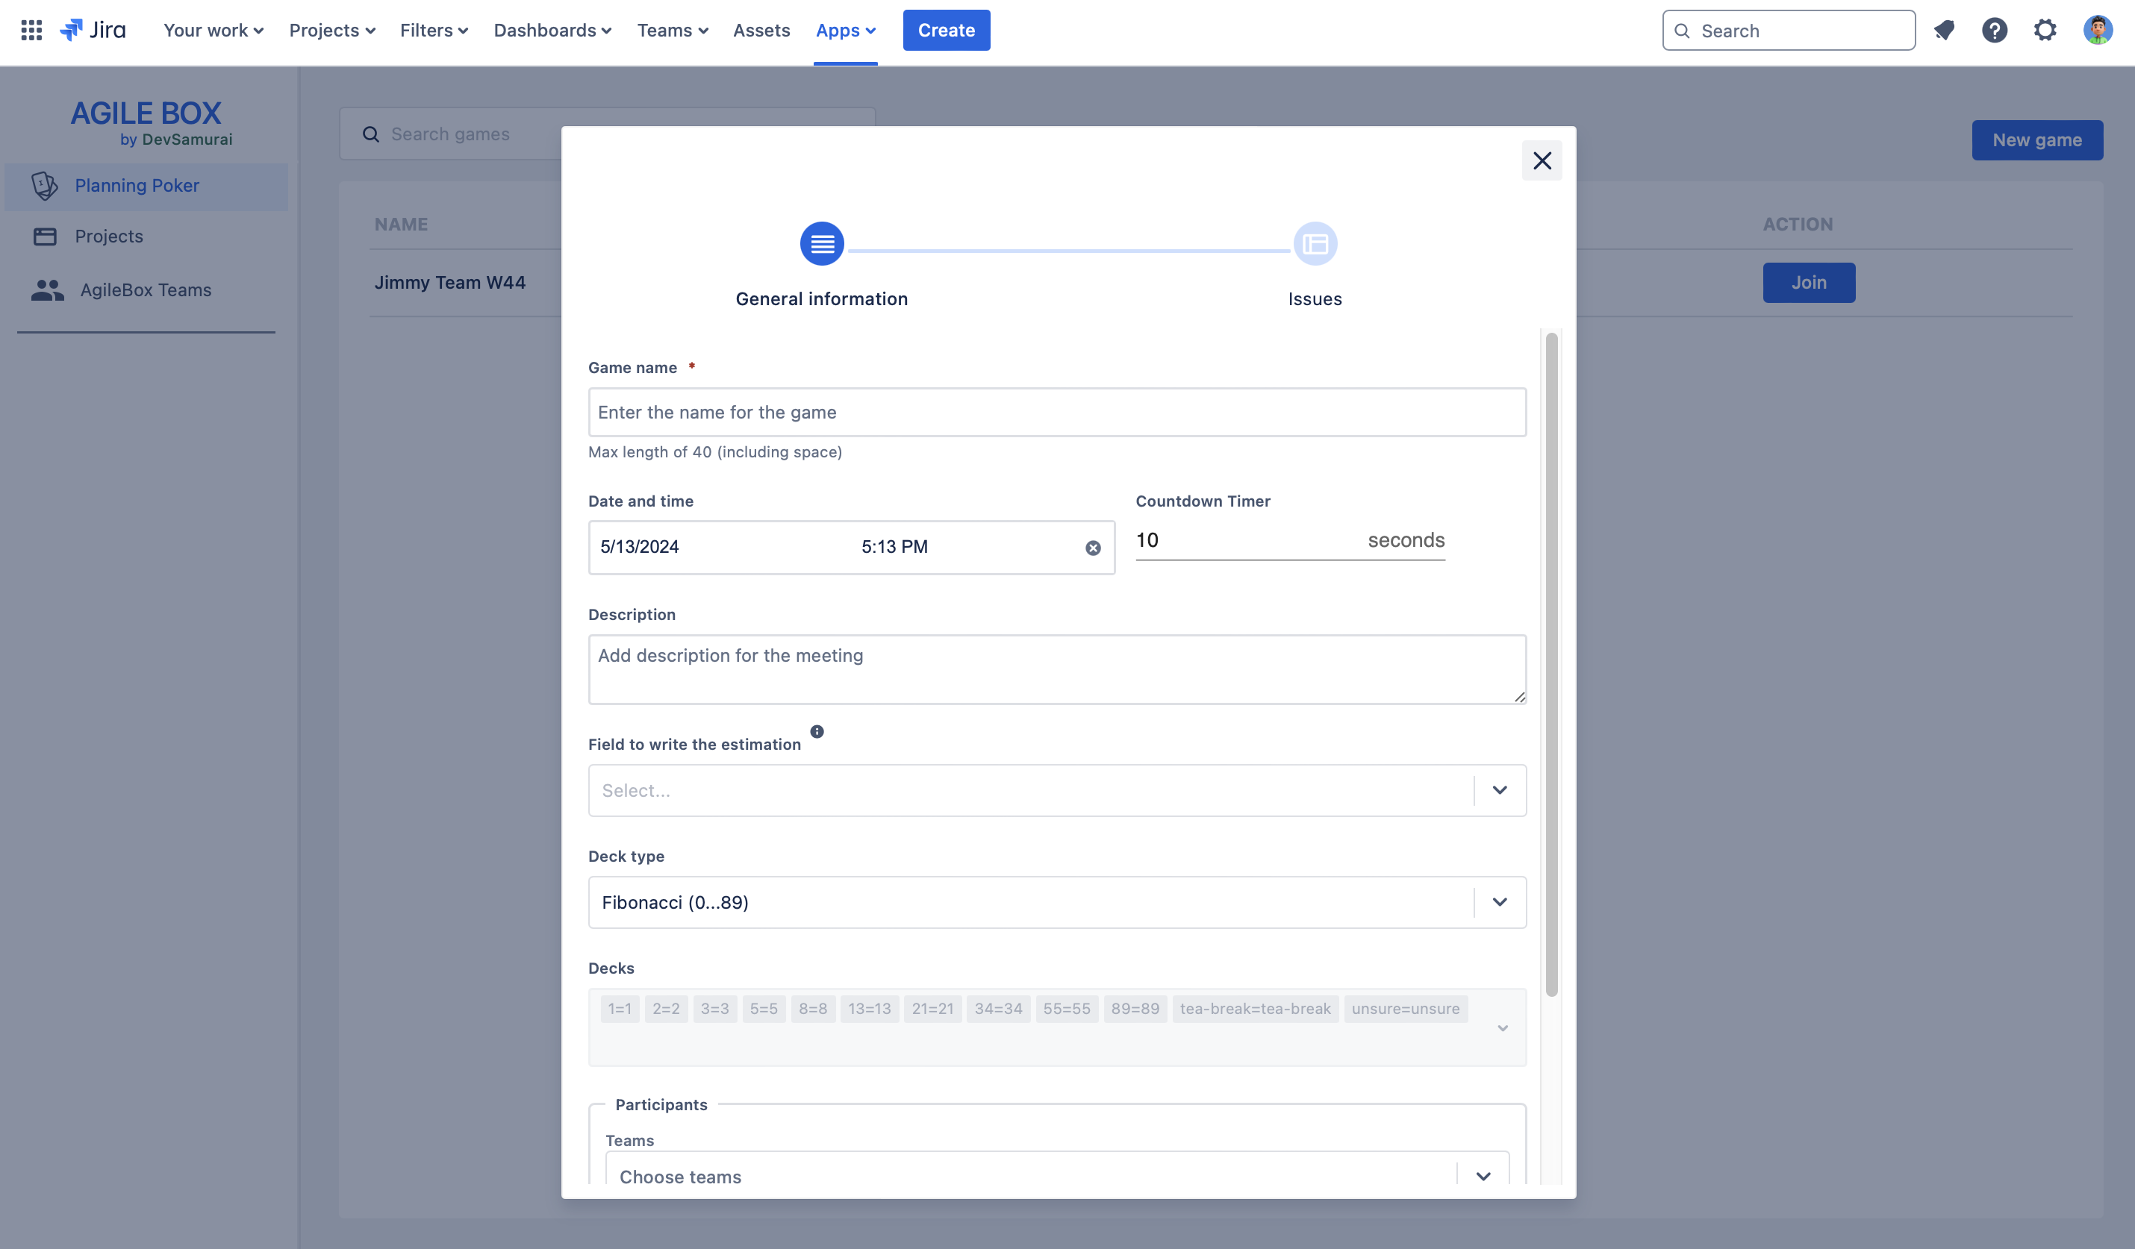Click the 89=89 deck tag

coord(1135,1009)
